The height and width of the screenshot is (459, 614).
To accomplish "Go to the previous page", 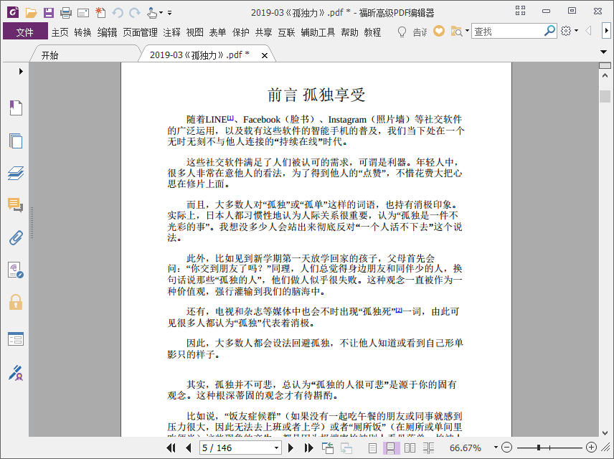I will click(189, 448).
